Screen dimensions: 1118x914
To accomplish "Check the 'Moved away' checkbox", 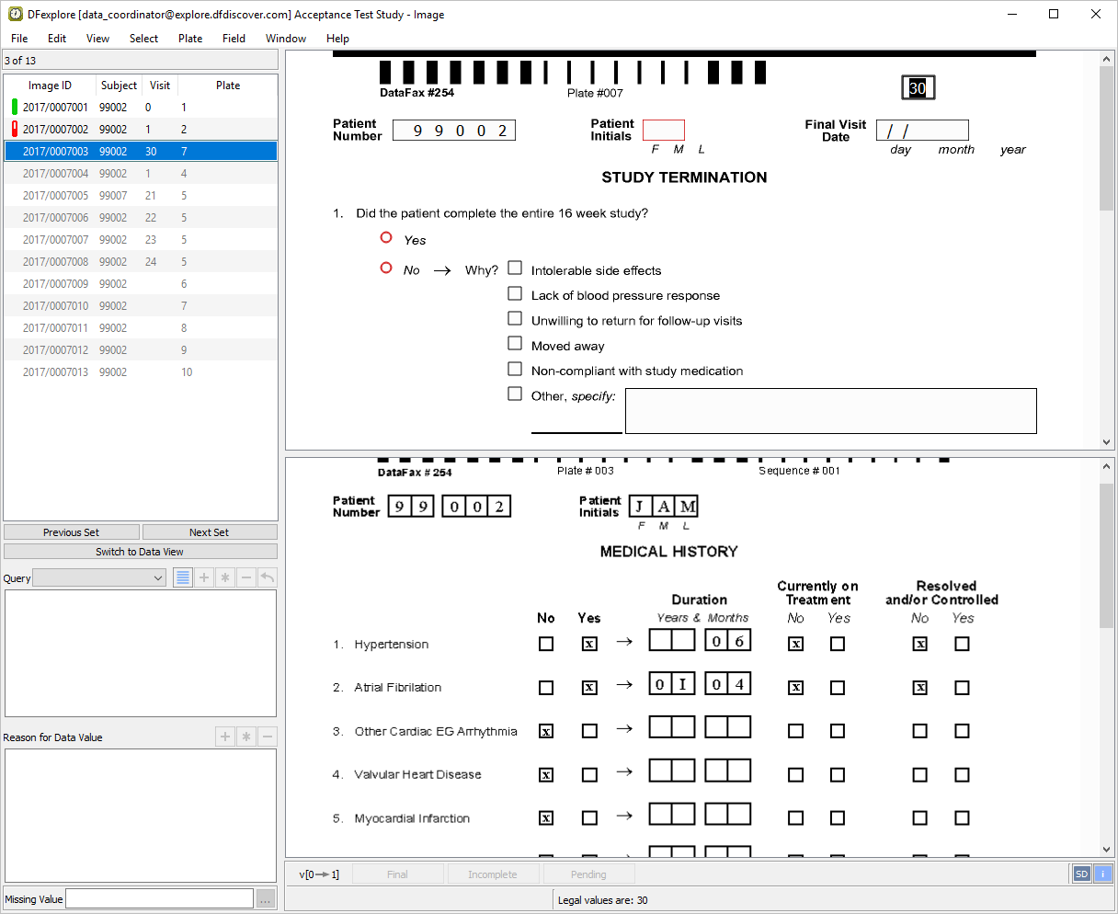I will (515, 344).
